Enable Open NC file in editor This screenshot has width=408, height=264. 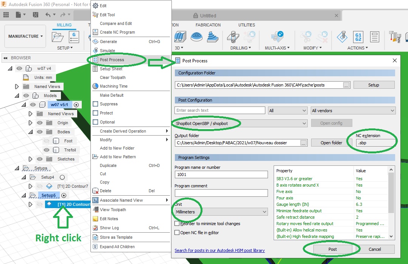177,233
